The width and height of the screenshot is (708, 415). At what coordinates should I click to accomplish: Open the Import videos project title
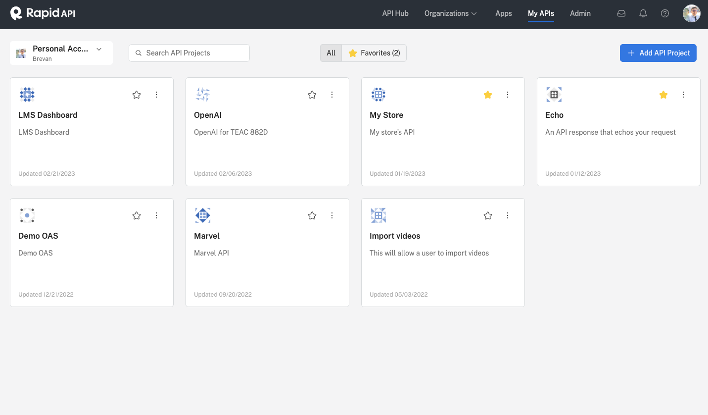tap(395, 236)
